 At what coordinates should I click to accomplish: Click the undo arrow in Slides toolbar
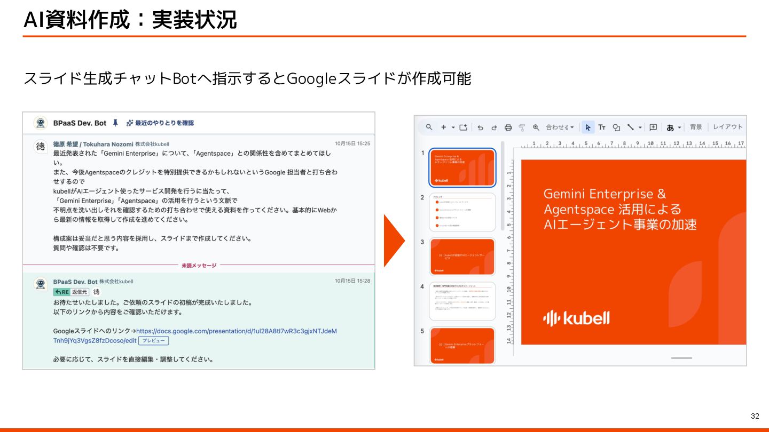pyautogui.click(x=480, y=127)
